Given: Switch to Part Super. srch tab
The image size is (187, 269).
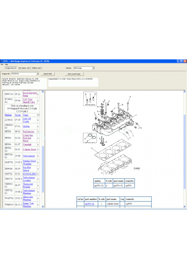Looking at the screenshot, I should 24,68.
